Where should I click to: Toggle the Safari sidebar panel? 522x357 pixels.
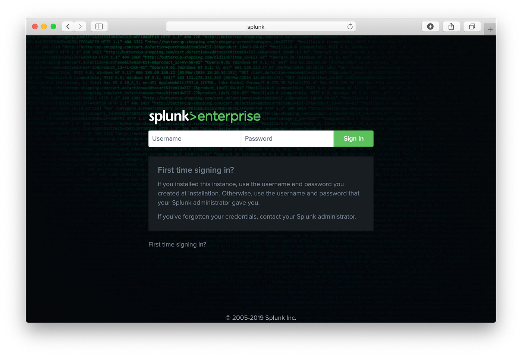tap(99, 26)
